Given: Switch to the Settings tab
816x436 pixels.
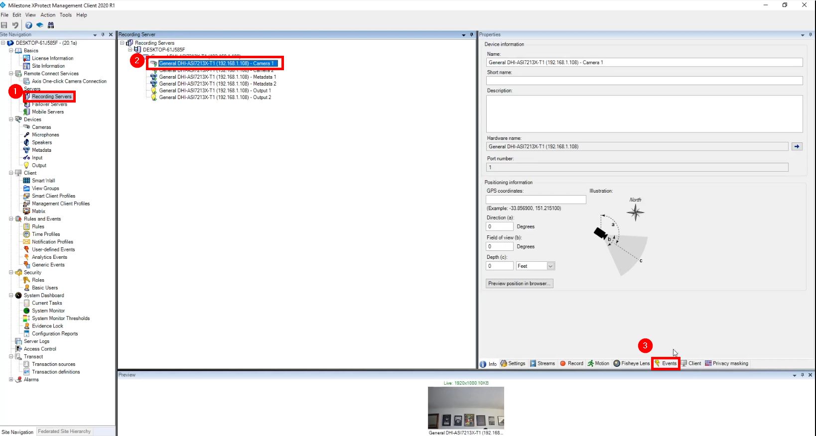Looking at the screenshot, I should (x=513, y=363).
